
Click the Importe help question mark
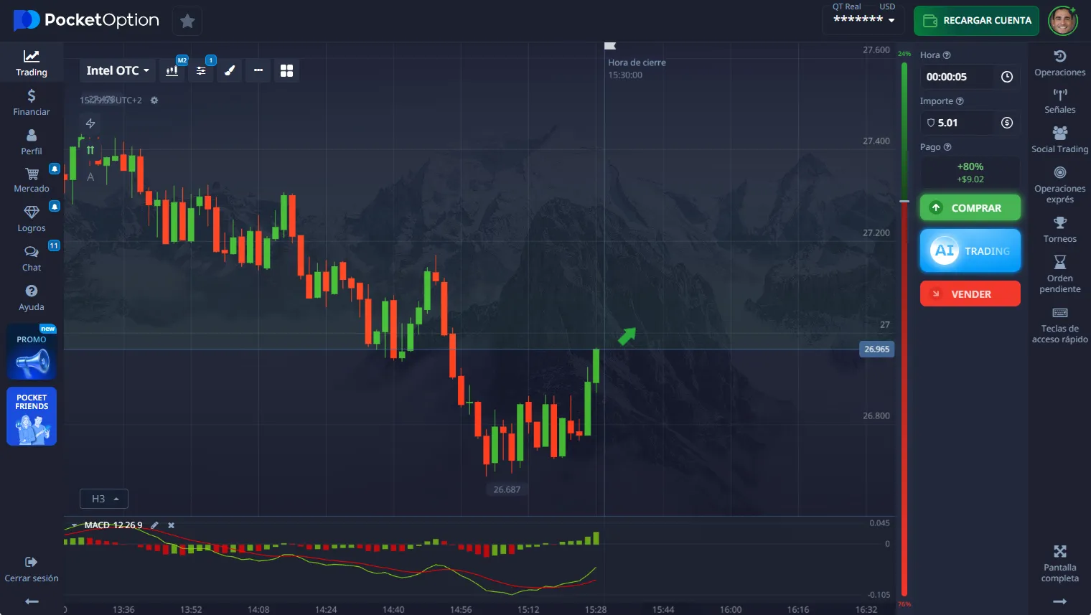click(960, 101)
